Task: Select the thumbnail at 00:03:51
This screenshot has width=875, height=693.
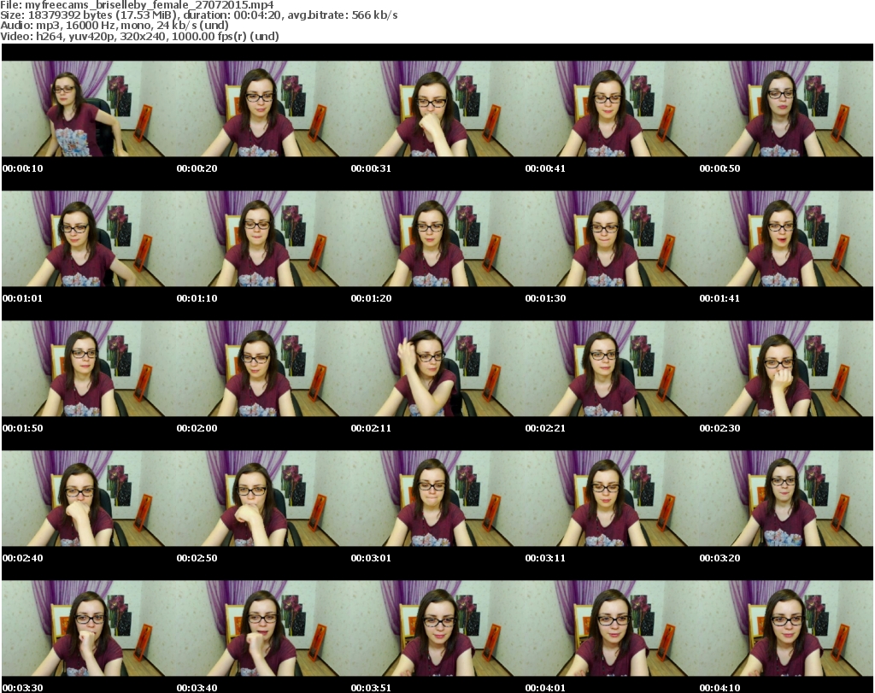Action: [437, 628]
